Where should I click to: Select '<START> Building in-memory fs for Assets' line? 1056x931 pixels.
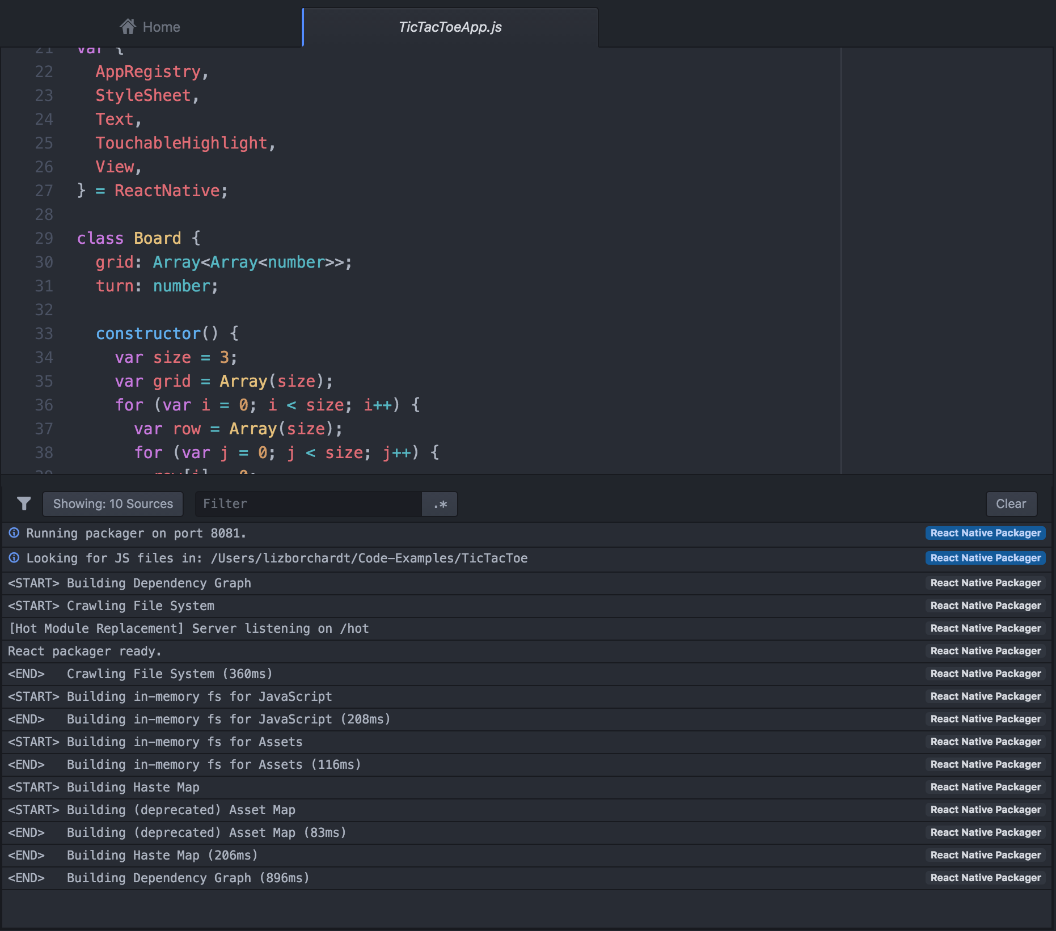coord(155,742)
